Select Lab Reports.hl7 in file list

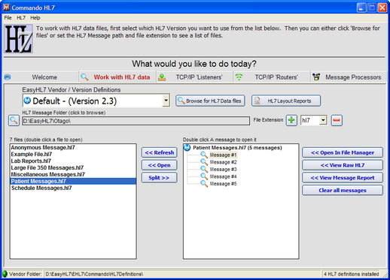click(x=73, y=161)
